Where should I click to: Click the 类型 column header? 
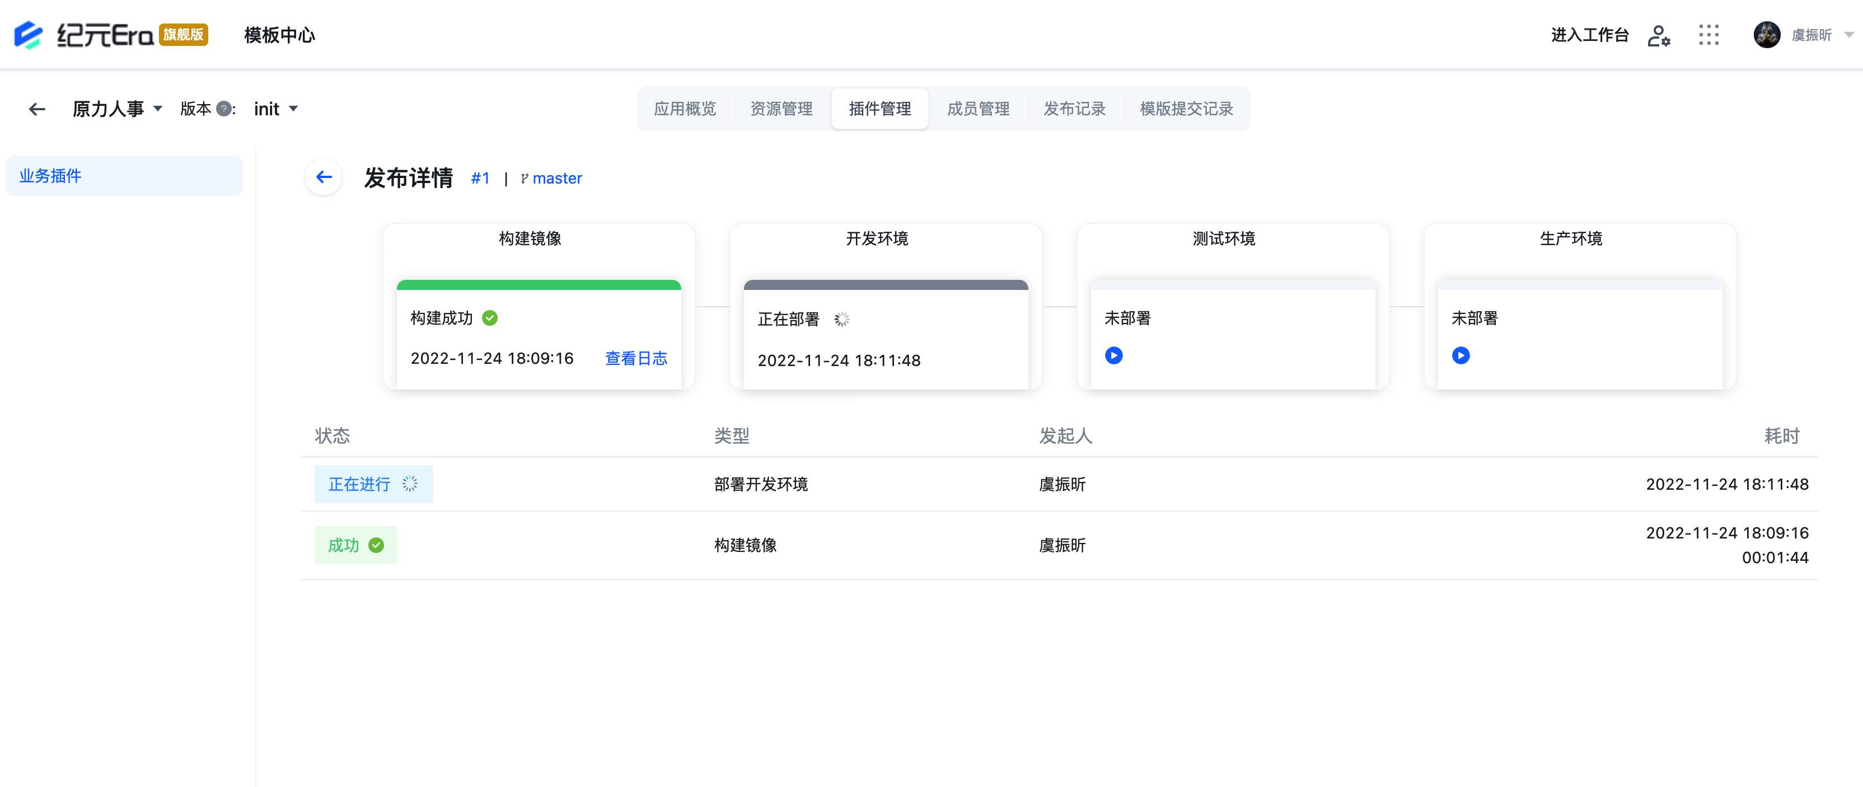tap(731, 435)
